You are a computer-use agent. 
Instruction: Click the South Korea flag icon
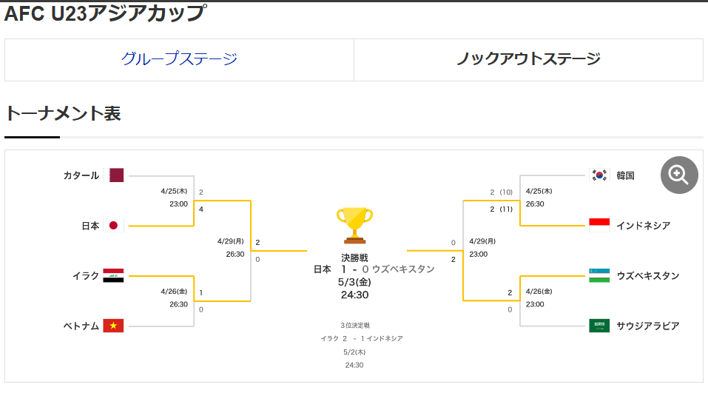599,175
